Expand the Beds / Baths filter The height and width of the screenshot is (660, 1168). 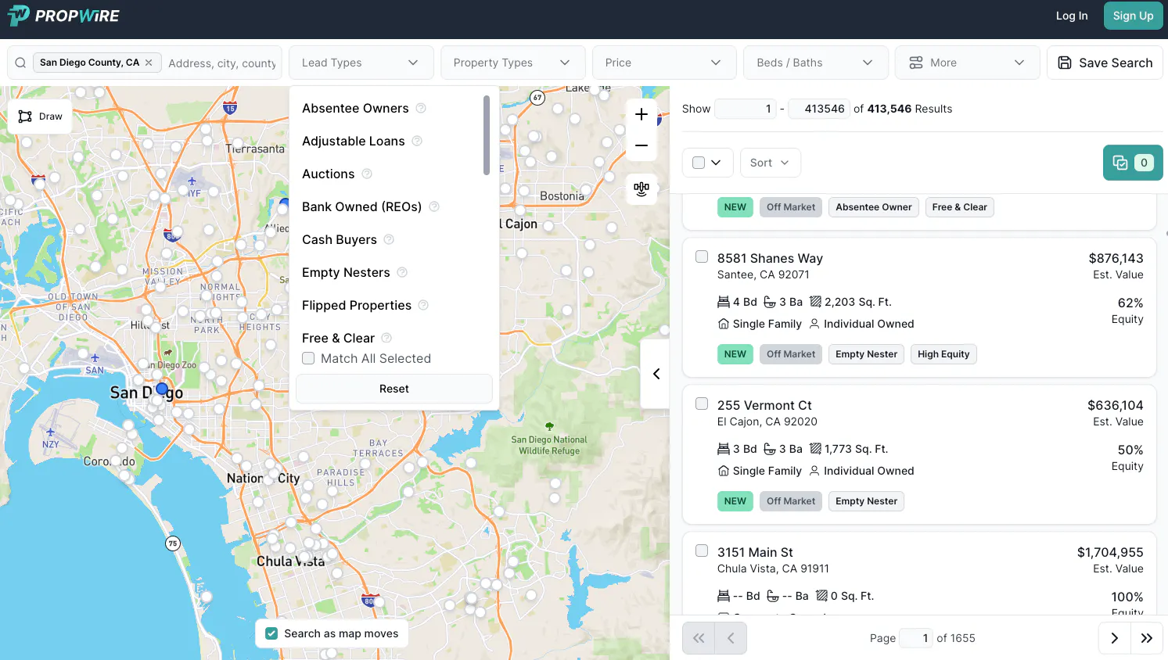[x=814, y=63]
